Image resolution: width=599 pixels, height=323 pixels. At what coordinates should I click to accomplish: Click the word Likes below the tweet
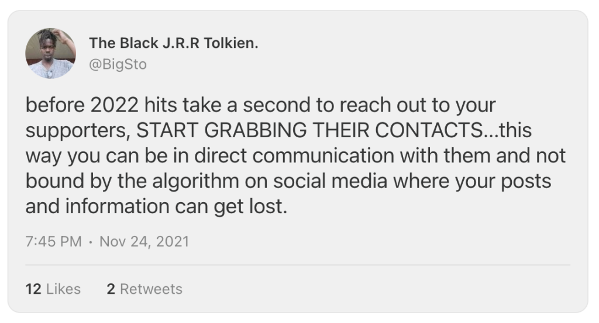[61, 289]
